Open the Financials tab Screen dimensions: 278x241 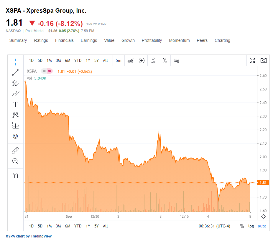pos(64,40)
